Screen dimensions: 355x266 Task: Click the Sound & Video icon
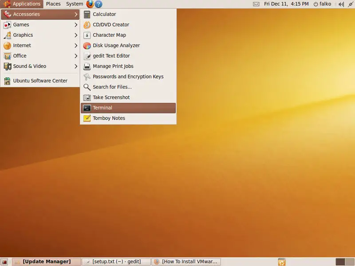pos(7,66)
